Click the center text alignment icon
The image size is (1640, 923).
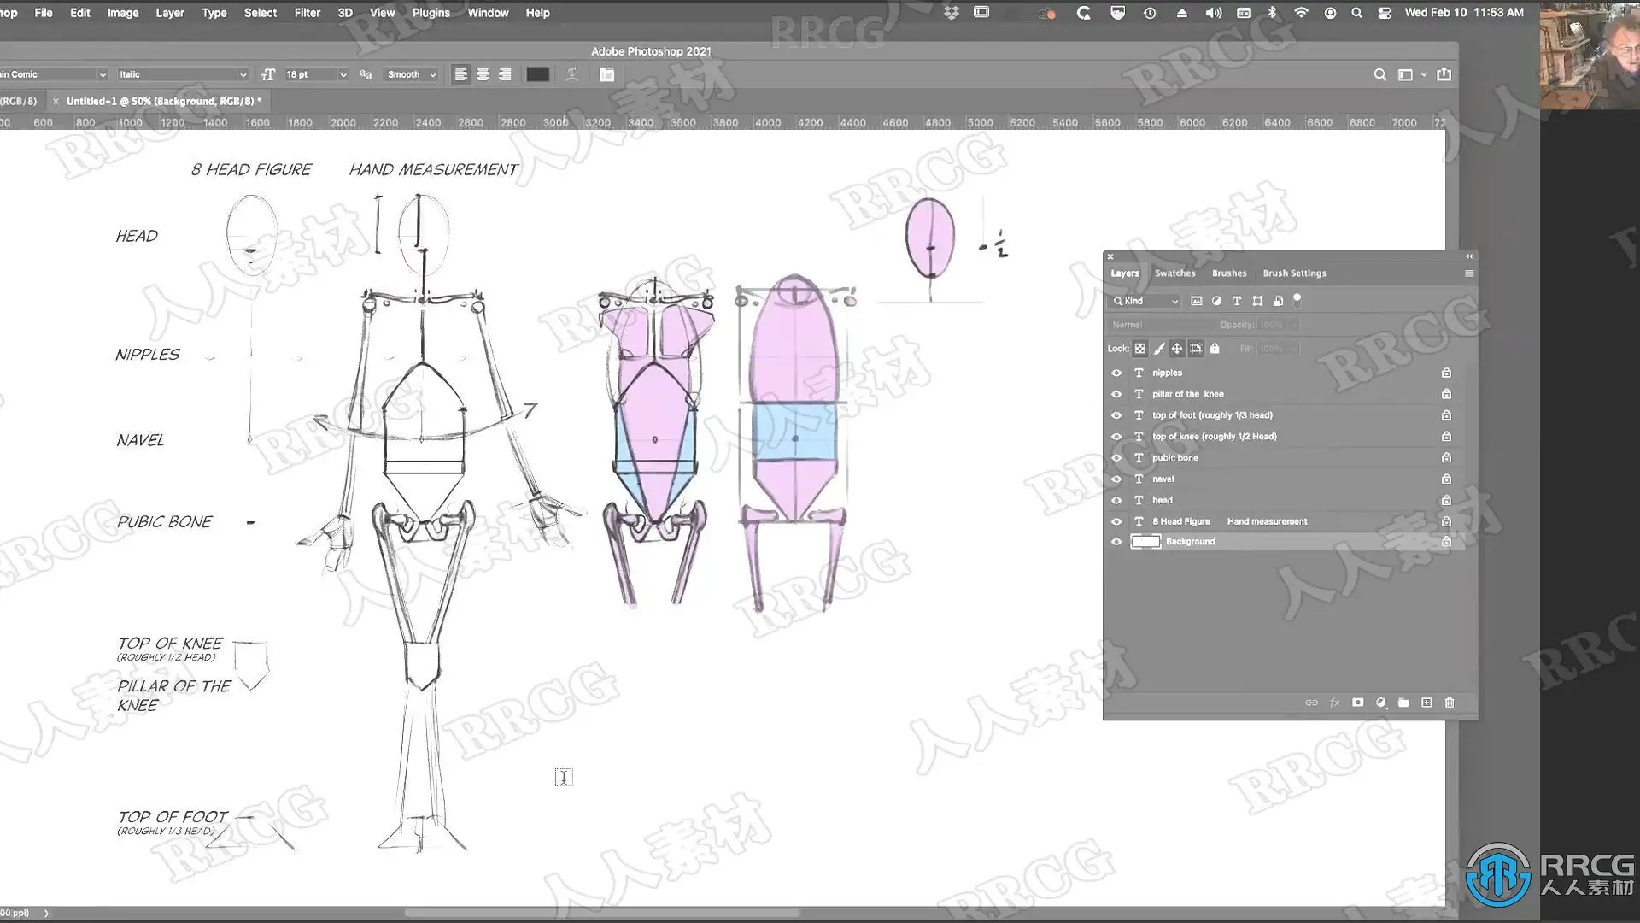(483, 75)
